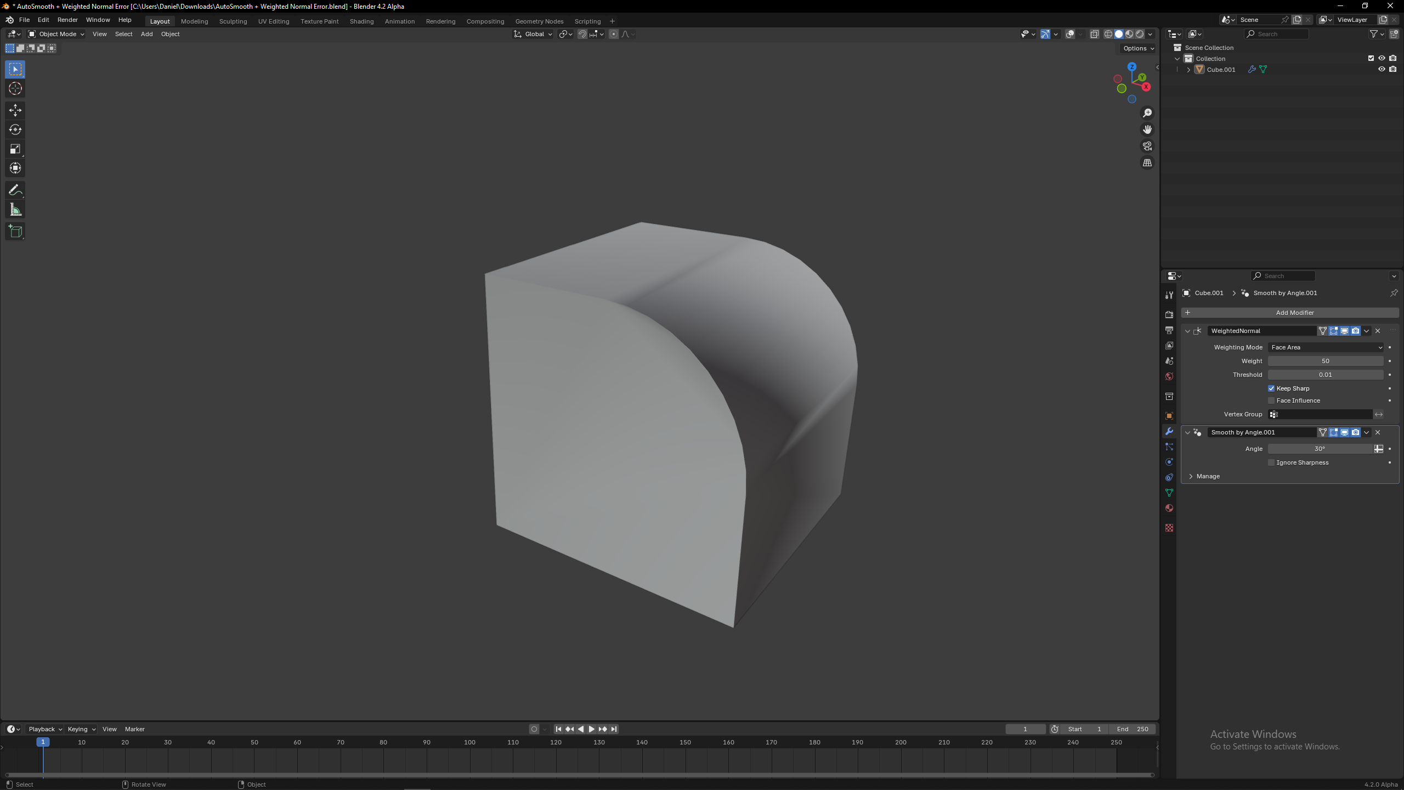Image resolution: width=1404 pixels, height=790 pixels.
Task: Open the Object Mode dropdown
Action: click(x=56, y=34)
